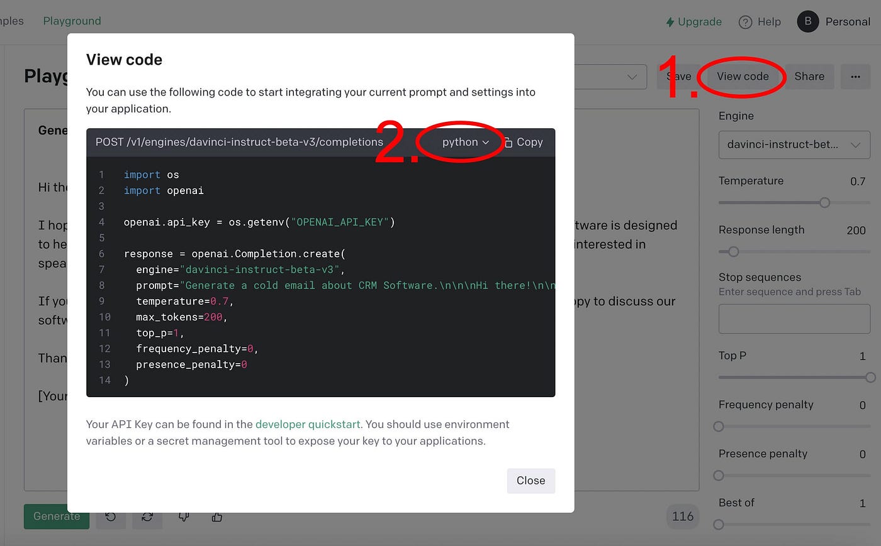Click the thumbs up feedback icon
The image size is (881, 546).
(217, 516)
